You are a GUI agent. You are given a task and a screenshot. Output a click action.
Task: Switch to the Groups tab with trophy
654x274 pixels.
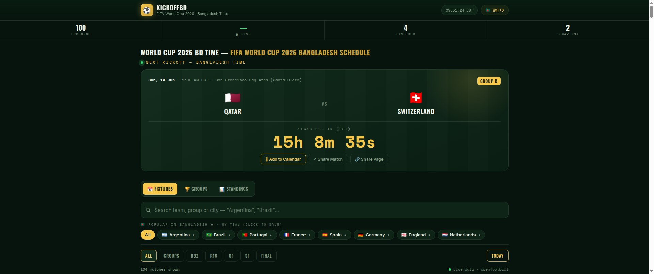click(x=196, y=189)
